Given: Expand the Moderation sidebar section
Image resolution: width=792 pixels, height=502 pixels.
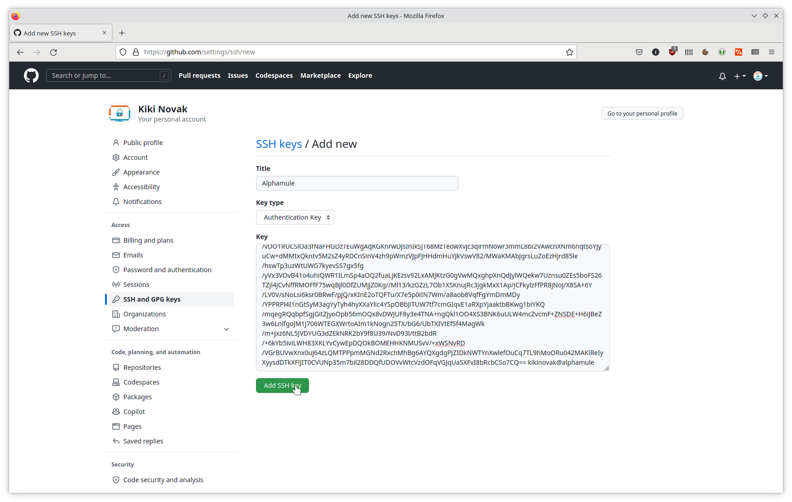Looking at the screenshot, I should point(226,329).
